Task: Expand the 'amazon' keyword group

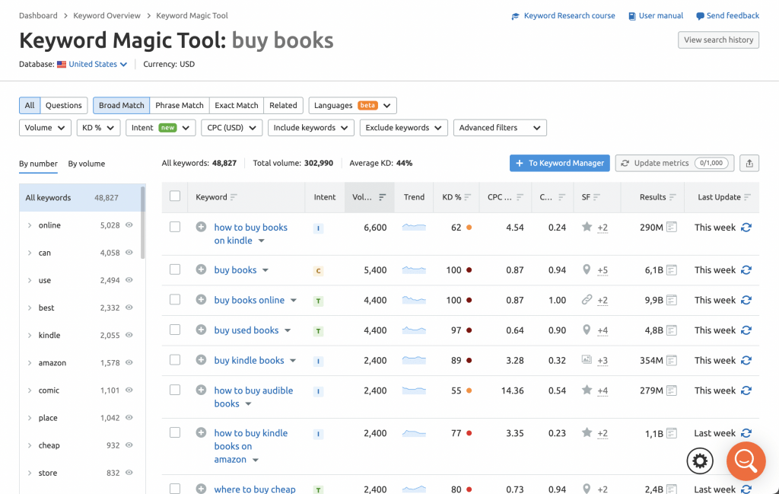Action: point(30,363)
